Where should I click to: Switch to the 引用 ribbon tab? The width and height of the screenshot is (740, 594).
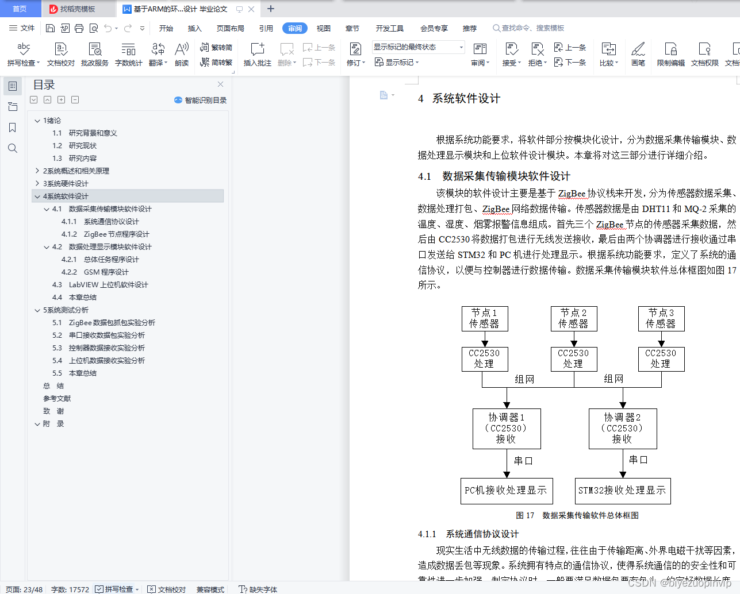(x=266, y=28)
